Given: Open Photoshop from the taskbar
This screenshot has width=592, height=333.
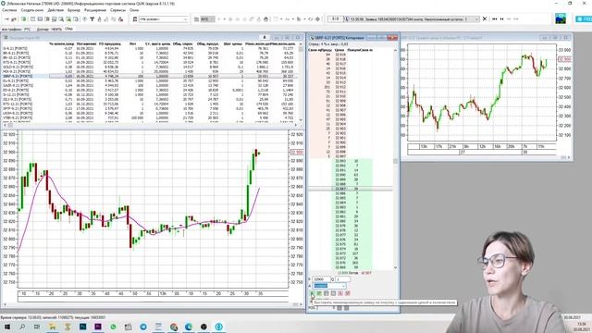Looking at the screenshot, I should point(82,327).
